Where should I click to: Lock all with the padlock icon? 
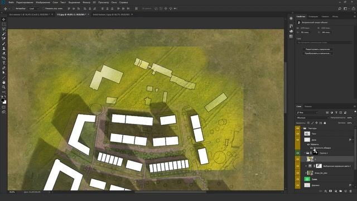tap(325, 123)
